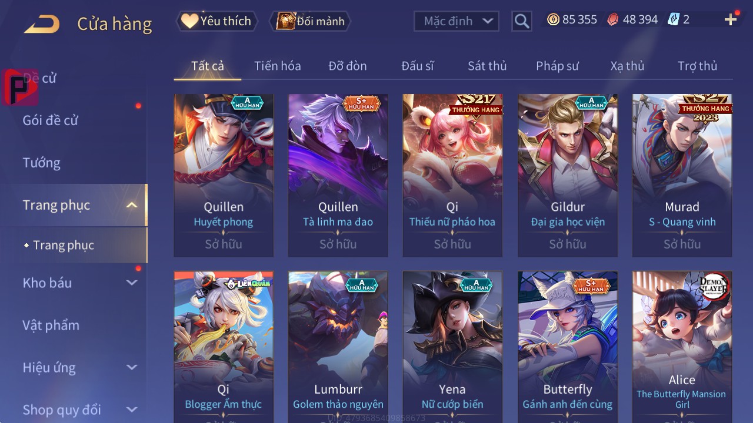
Task: Tap the golden back arrow icon
Action: [x=42, y=24]
